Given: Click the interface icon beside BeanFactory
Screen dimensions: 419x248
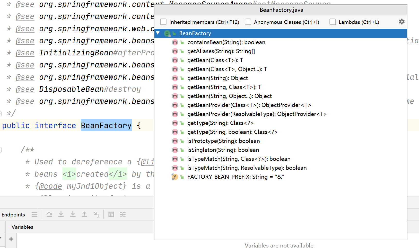Looking at the screenshot, I should (167, 33).
